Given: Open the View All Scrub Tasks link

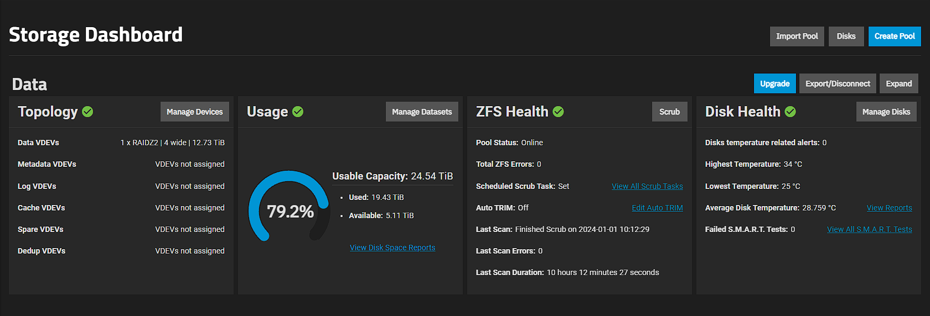Looking at the screenshot, I should (x=647, y=186).
